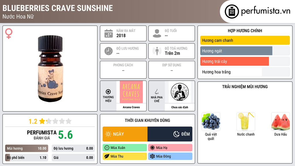
Task: Click the Mùa Hạ season tag
Action: [x=170, y=148]
